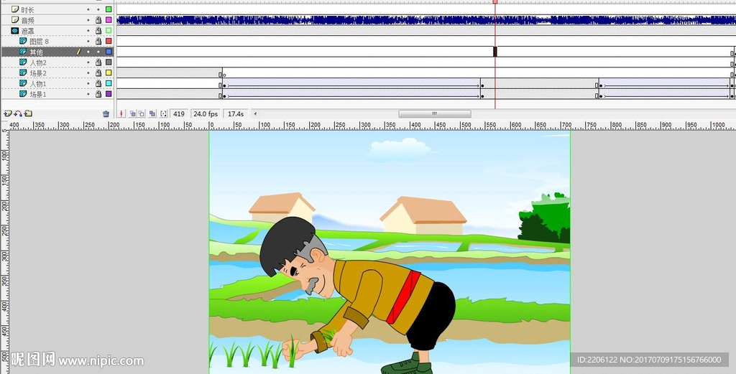Unlock the 场景1 layer padlock
Image resolution: width=736 pixels, height=374 pixels.
pos(98,94)
